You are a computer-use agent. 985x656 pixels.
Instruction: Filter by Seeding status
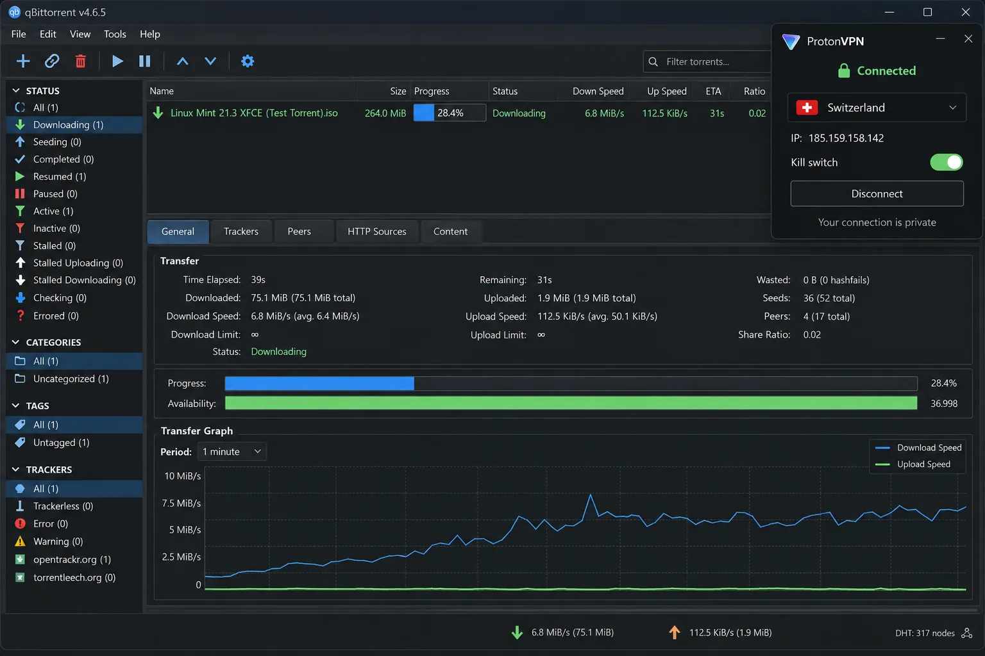coord(74,142)
